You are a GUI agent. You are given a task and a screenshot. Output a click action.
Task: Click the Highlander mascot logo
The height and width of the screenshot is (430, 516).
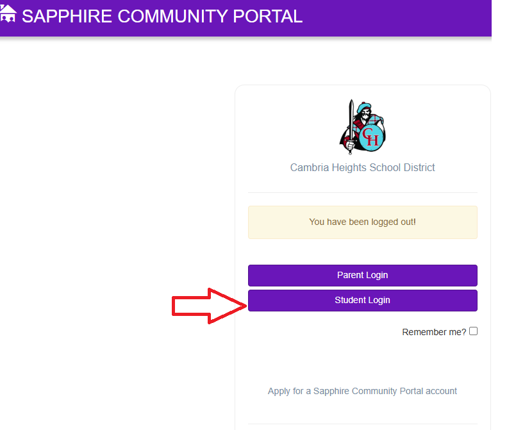pyautogui.click(x=362, y=127)
